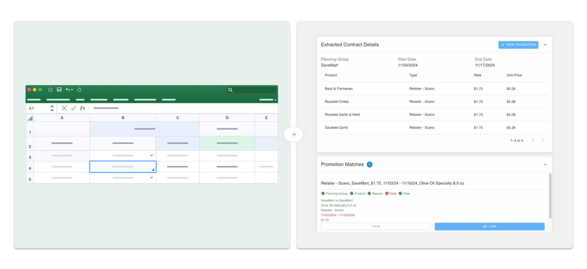Image resolution: width=587 pixels, height=269 pixels.
Task: Click the Cancel X formula icon
Action: point(64,108)
